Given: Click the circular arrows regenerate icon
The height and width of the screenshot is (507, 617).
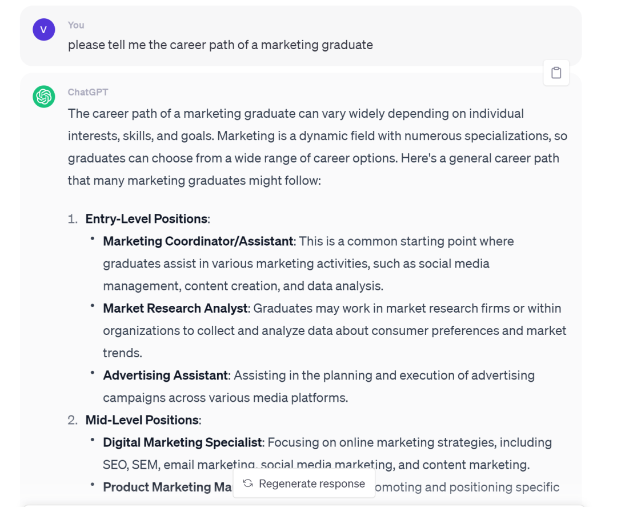Looking at the screenshot, I should coord(248,484).
